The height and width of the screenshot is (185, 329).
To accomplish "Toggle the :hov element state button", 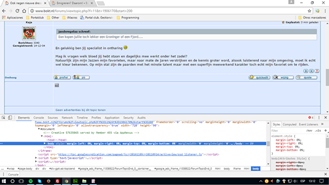I will (309, 130).
